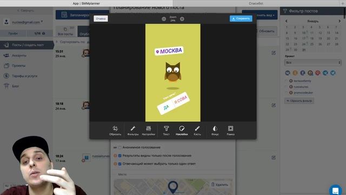Open the Настройки adjustments tool
The width and height of the screenshot is (346, 195).
[x=148, y=131]
